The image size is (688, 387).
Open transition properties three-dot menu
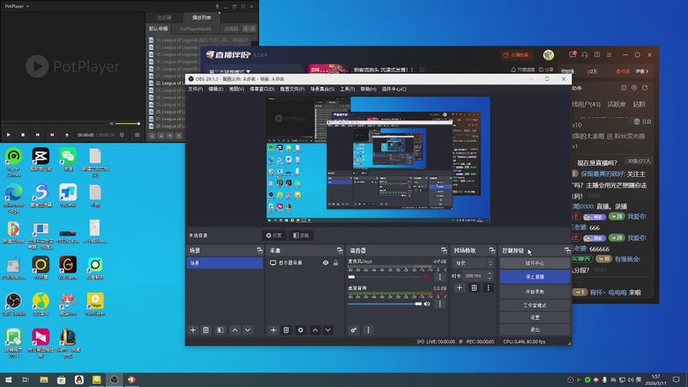(x=488, y=288)
